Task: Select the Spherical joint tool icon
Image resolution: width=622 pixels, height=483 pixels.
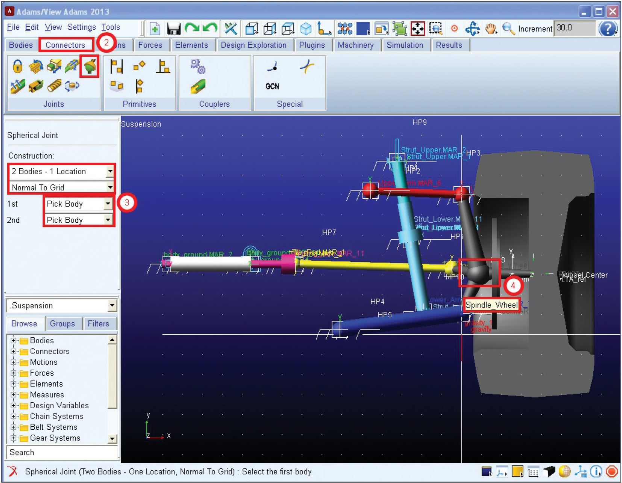Action: [89, 67]
